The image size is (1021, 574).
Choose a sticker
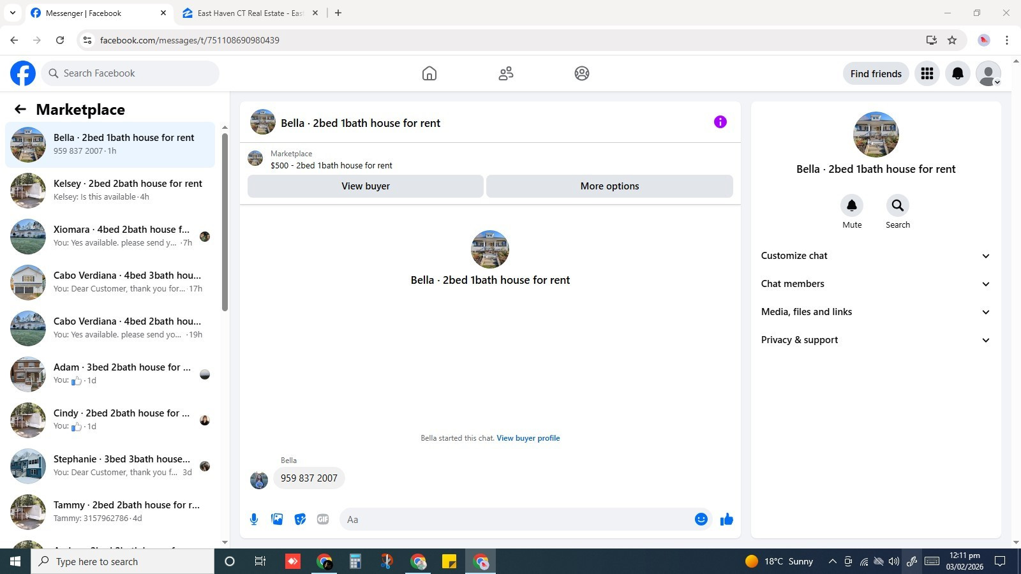300,519
